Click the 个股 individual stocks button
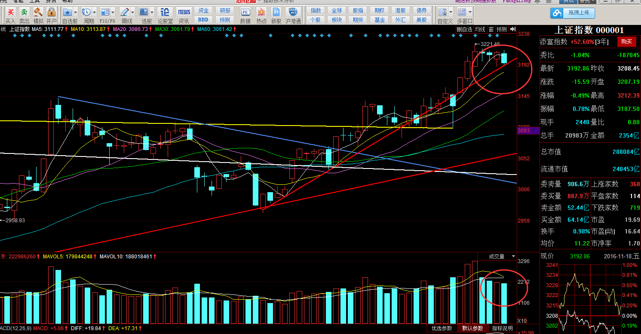641x334 pixels. point(316,20)
